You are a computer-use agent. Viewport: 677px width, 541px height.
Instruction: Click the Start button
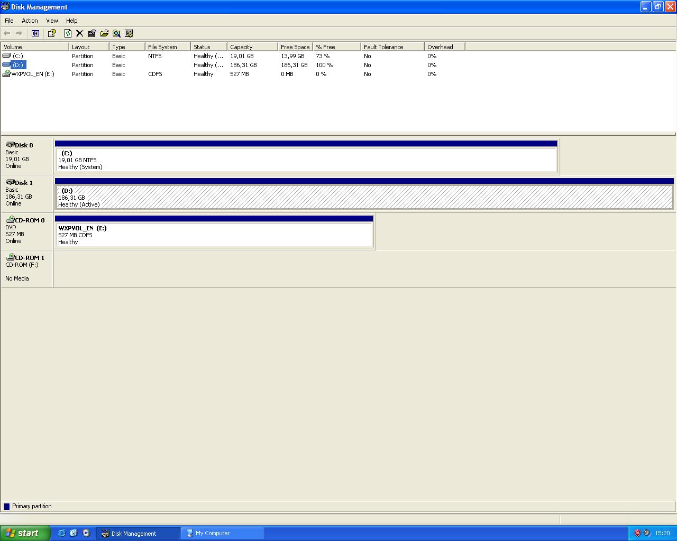pos(25,533)
